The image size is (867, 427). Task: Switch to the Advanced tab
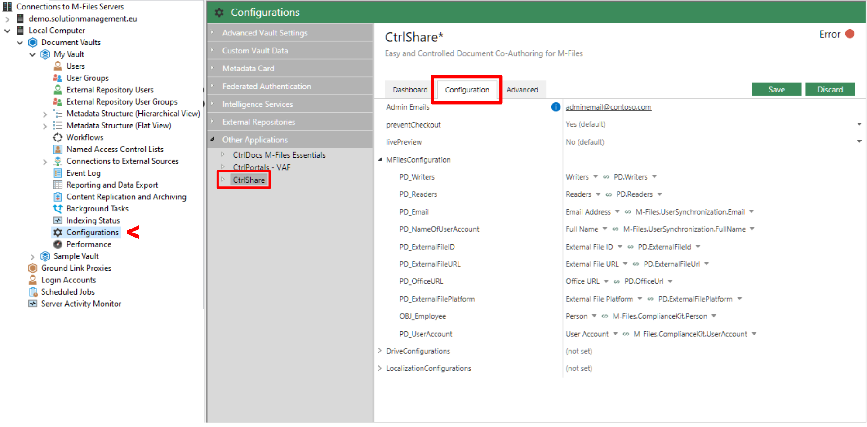[x=523, y=89]
